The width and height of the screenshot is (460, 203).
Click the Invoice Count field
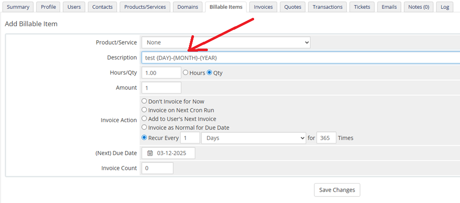tap(157, 168)
